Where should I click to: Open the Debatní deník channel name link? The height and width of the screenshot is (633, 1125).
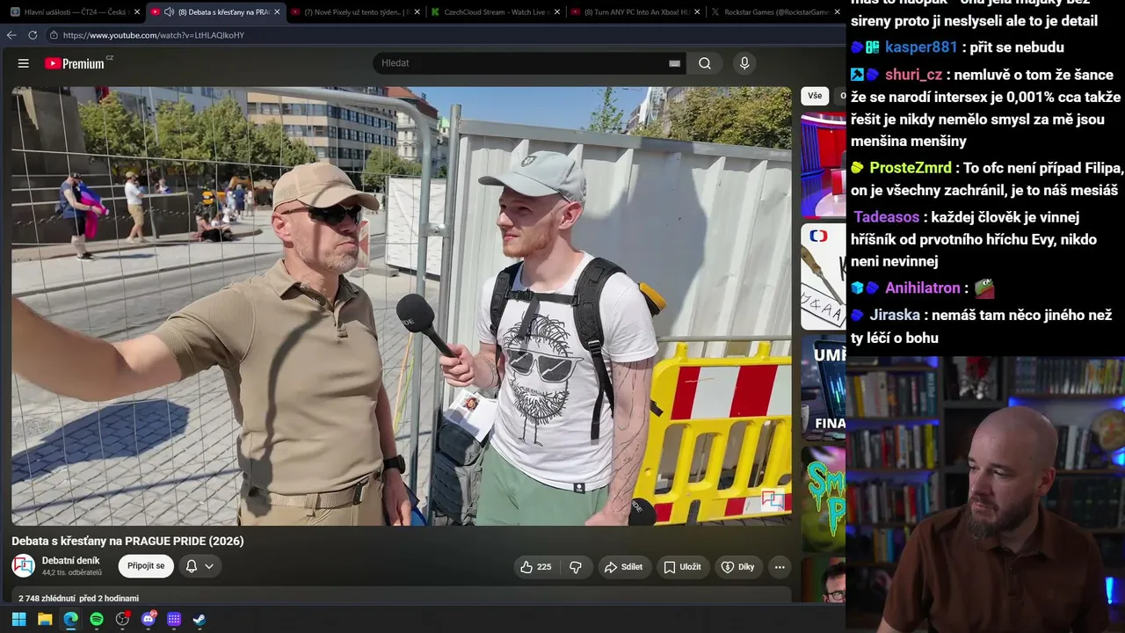pyautogui.click(x=71, y=561)
